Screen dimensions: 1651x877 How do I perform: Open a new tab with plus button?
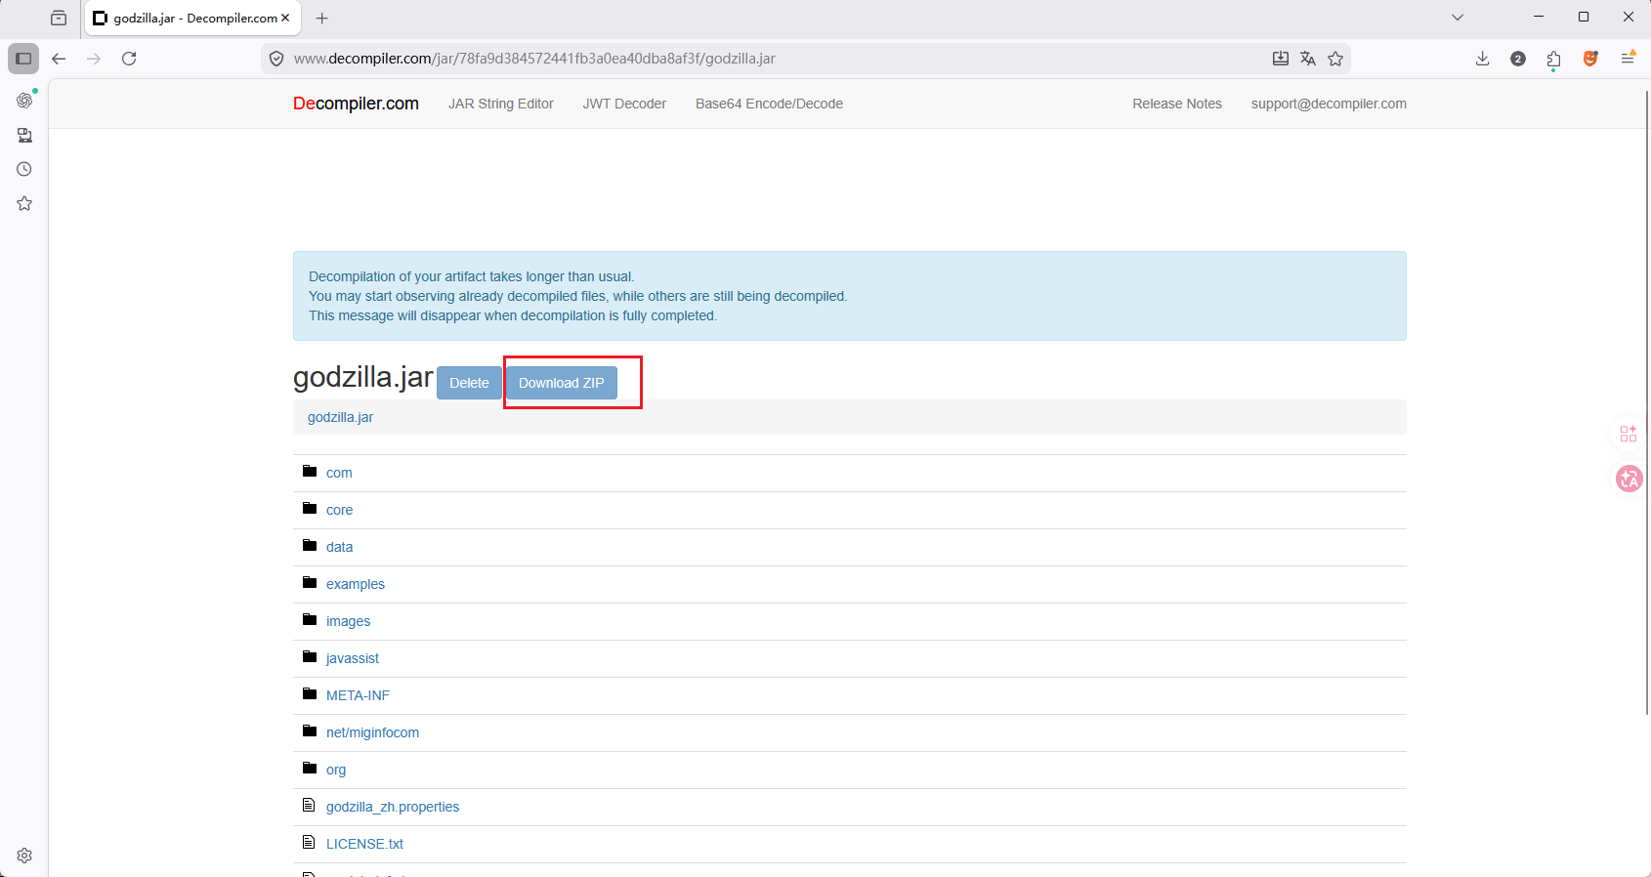point(322,18)
